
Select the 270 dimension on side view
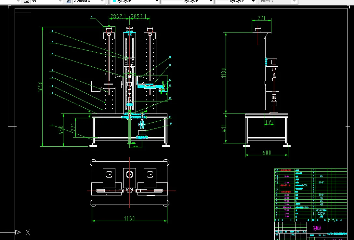pos(261,18)
